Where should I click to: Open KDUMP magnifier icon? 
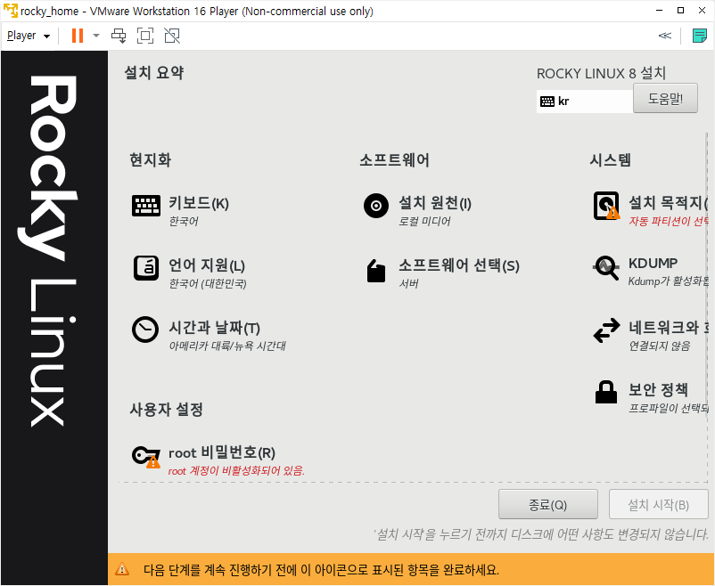(606, 268)
